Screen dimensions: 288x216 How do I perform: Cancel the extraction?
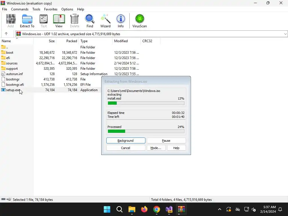tap(126, 148)
